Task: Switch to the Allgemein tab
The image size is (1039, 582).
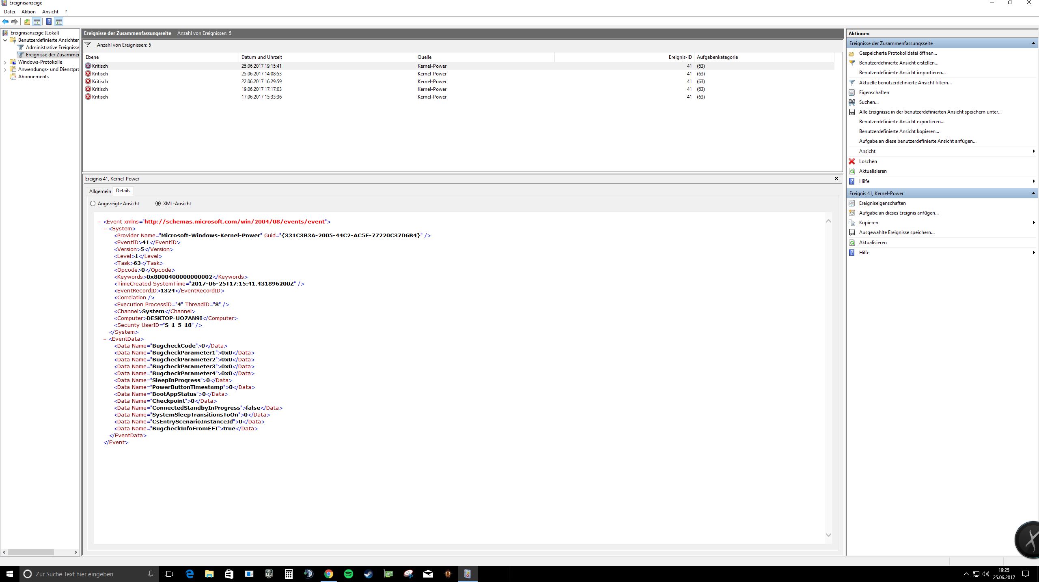Action: [100, 191]
